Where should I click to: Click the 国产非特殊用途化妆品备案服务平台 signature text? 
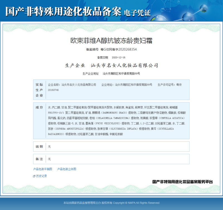183,182
